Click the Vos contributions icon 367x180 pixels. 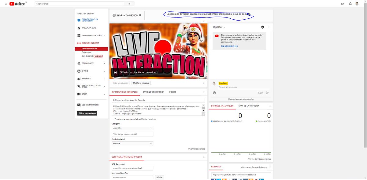79,105
